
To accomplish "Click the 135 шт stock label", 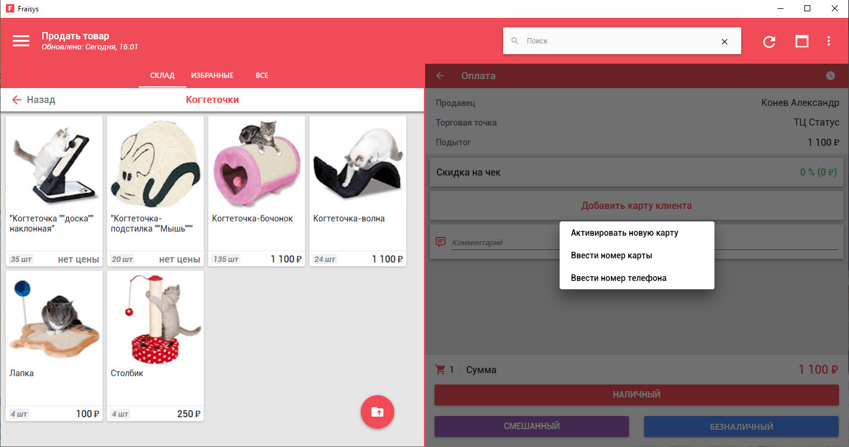I will (226, 260).
